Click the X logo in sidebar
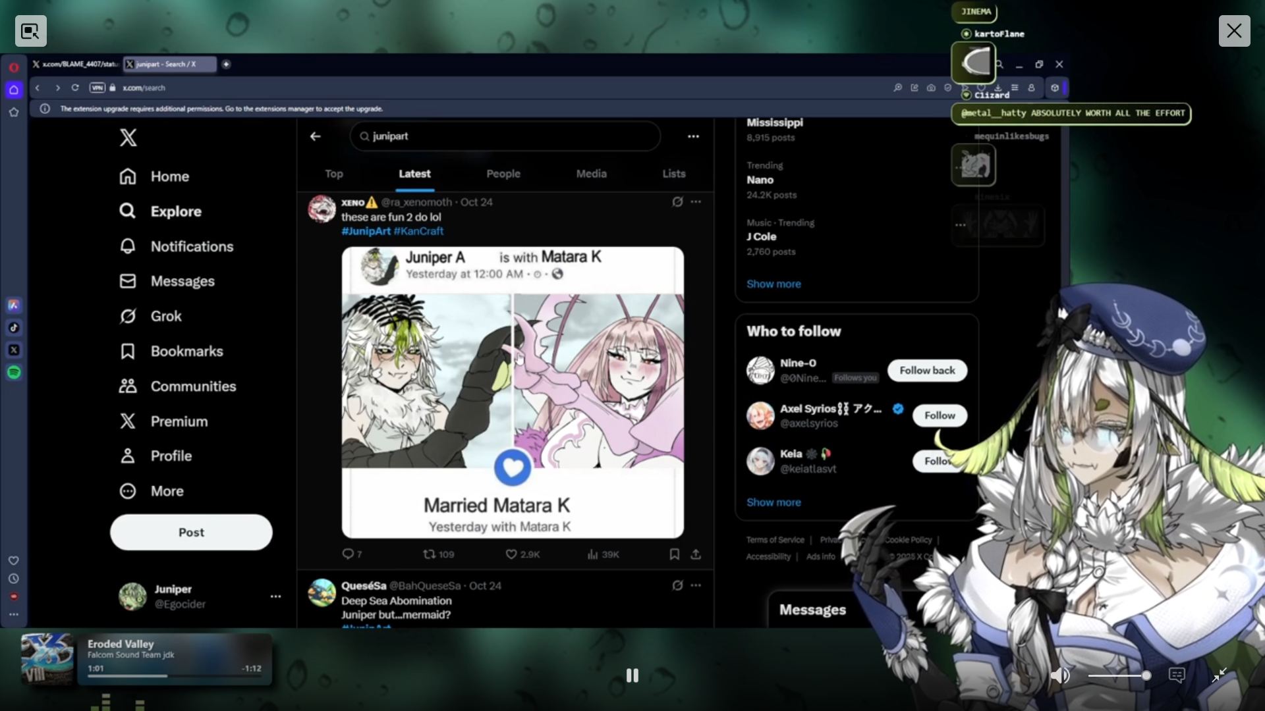The image size is (1265, 711). tap(128, 137)
